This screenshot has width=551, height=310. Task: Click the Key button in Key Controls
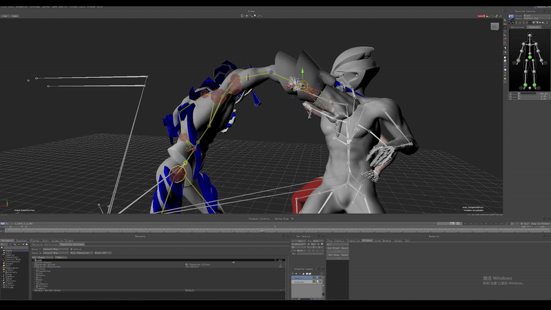[x=313, y=244]
